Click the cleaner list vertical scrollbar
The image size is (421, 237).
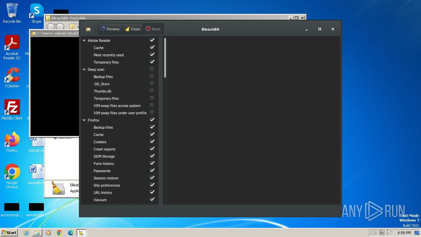165,58
